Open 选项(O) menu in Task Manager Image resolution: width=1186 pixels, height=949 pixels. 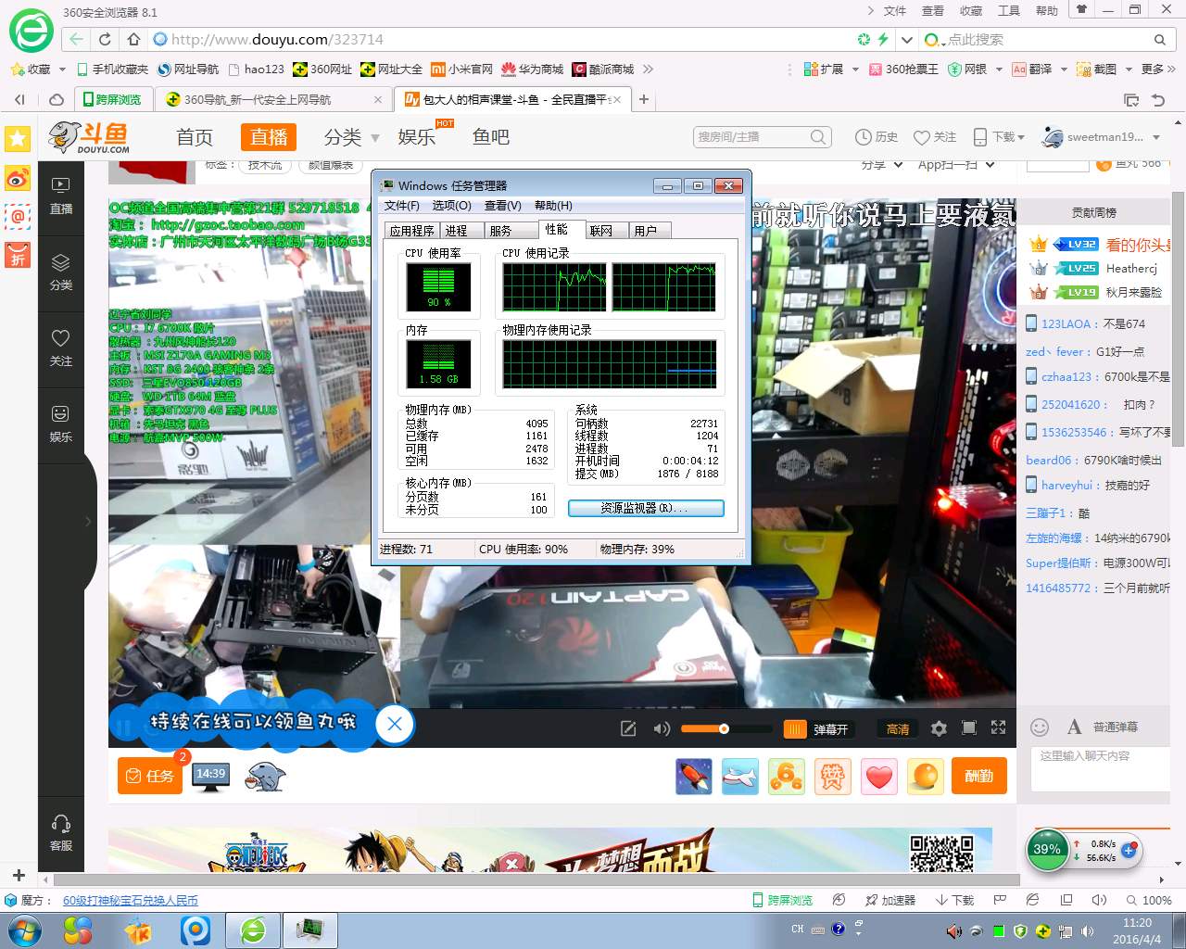click(451, 206)
